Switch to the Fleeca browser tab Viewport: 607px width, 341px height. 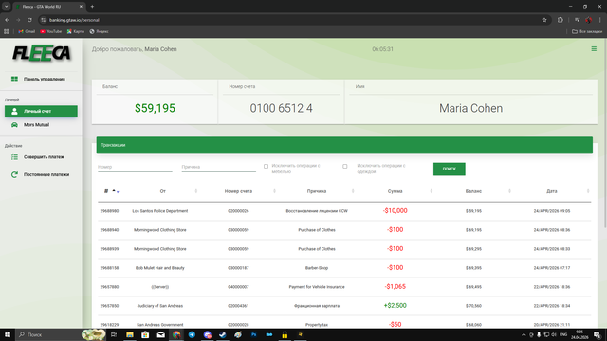pyautogui.click(x=49, y=7)
